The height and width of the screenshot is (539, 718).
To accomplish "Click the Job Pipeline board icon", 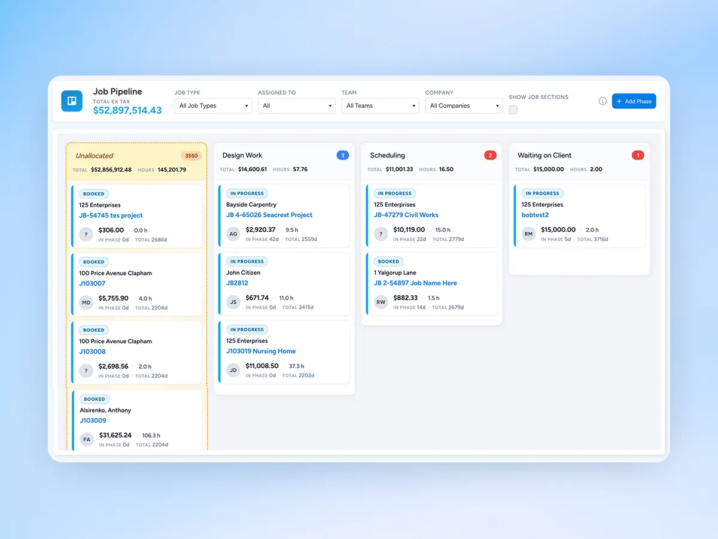I will pos(72,101).
